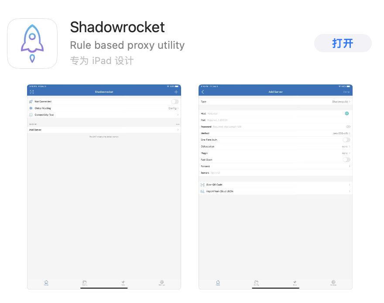The image size is (384, 303).
Task: Open the Type Shadowsocks selector
Action: [x=341, y=101]
